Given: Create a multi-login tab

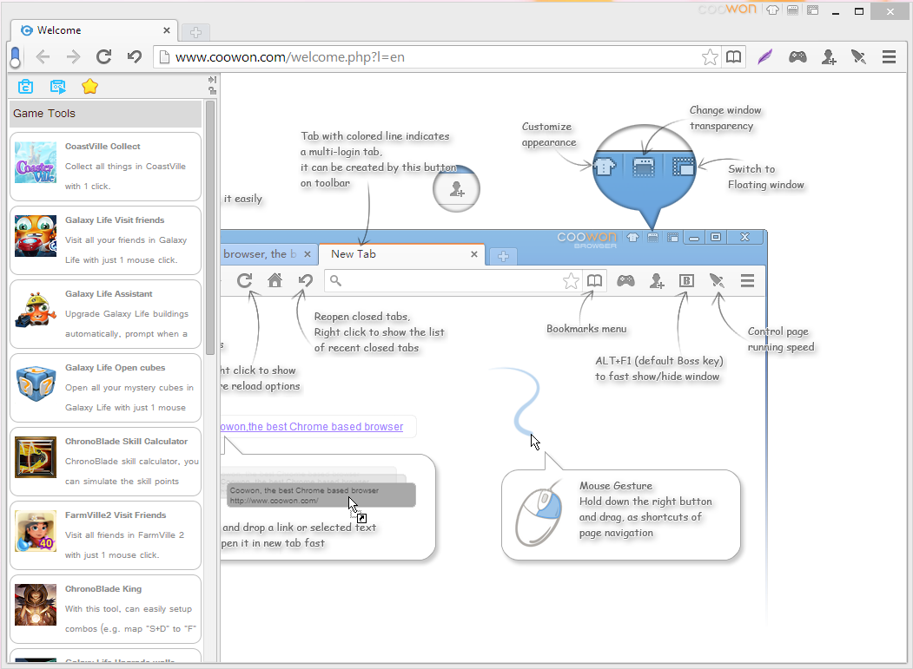Looking at the screenshot, I should click(x=829, y=57).
